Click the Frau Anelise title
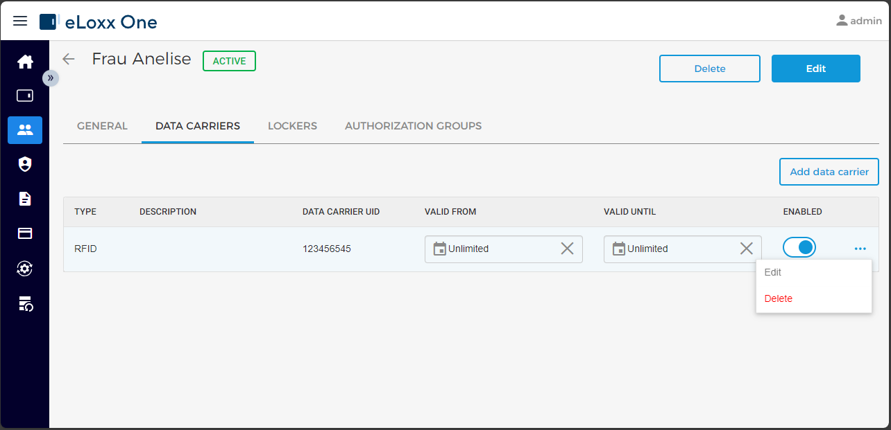Image resolution: width=891 pixels, height=430 pixels. coord(142,60)
